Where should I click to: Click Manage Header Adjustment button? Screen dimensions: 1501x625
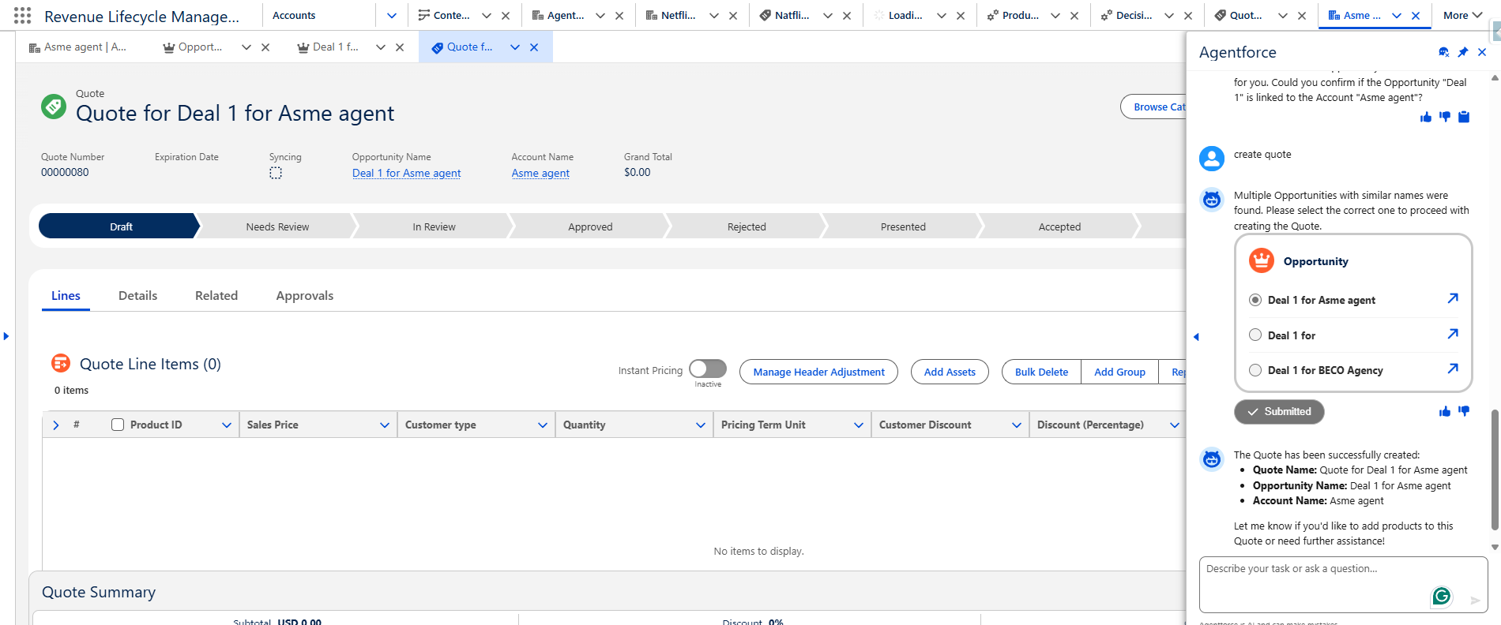818,372
